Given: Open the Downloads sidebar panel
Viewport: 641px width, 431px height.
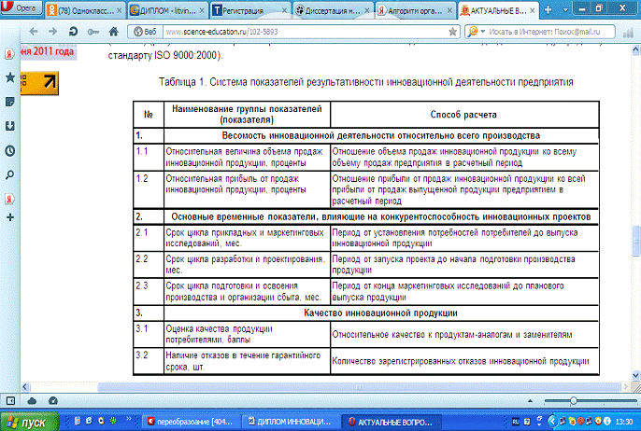Looking at the screenshot, I should tap(9, 126).
